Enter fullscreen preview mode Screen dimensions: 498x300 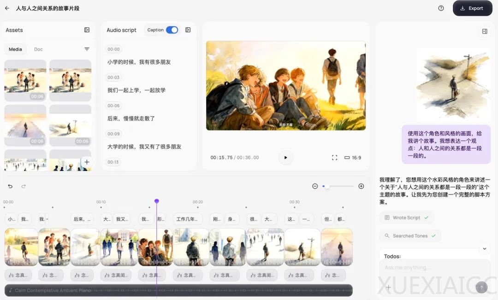(335, 157)
